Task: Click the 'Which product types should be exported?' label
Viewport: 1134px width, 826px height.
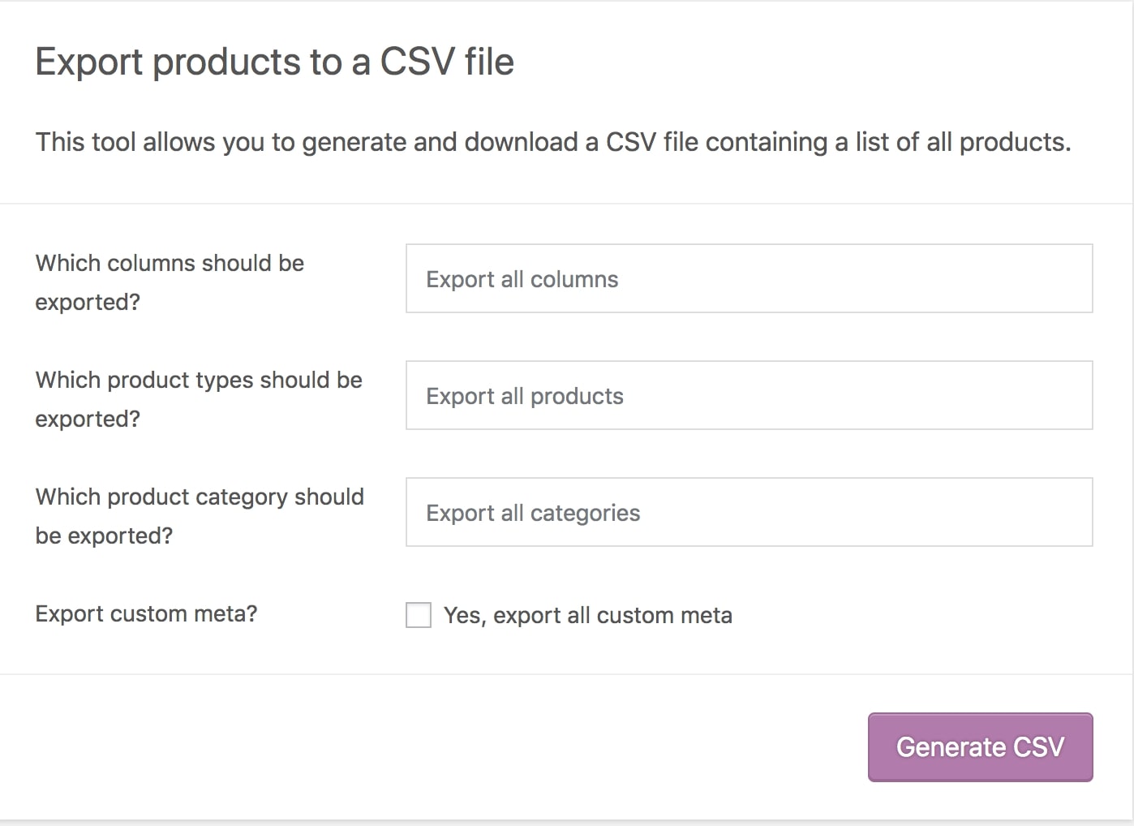Action: click(199, 398)
